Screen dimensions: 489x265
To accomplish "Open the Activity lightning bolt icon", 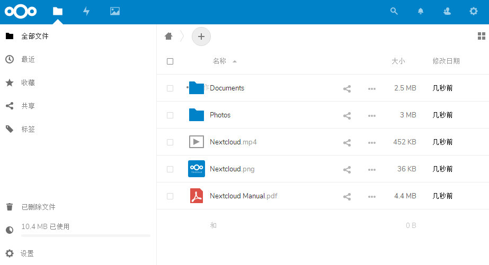I will point(86,12).
